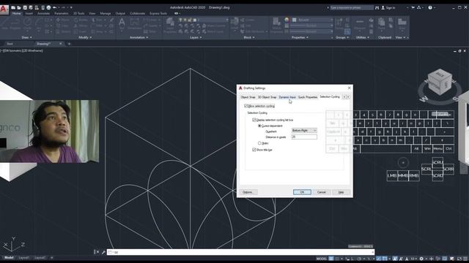Viewport: 469px width, 263px height.
Task: Click the Save quick access icon
Action: pyautogui.click(x=25, y=8)
